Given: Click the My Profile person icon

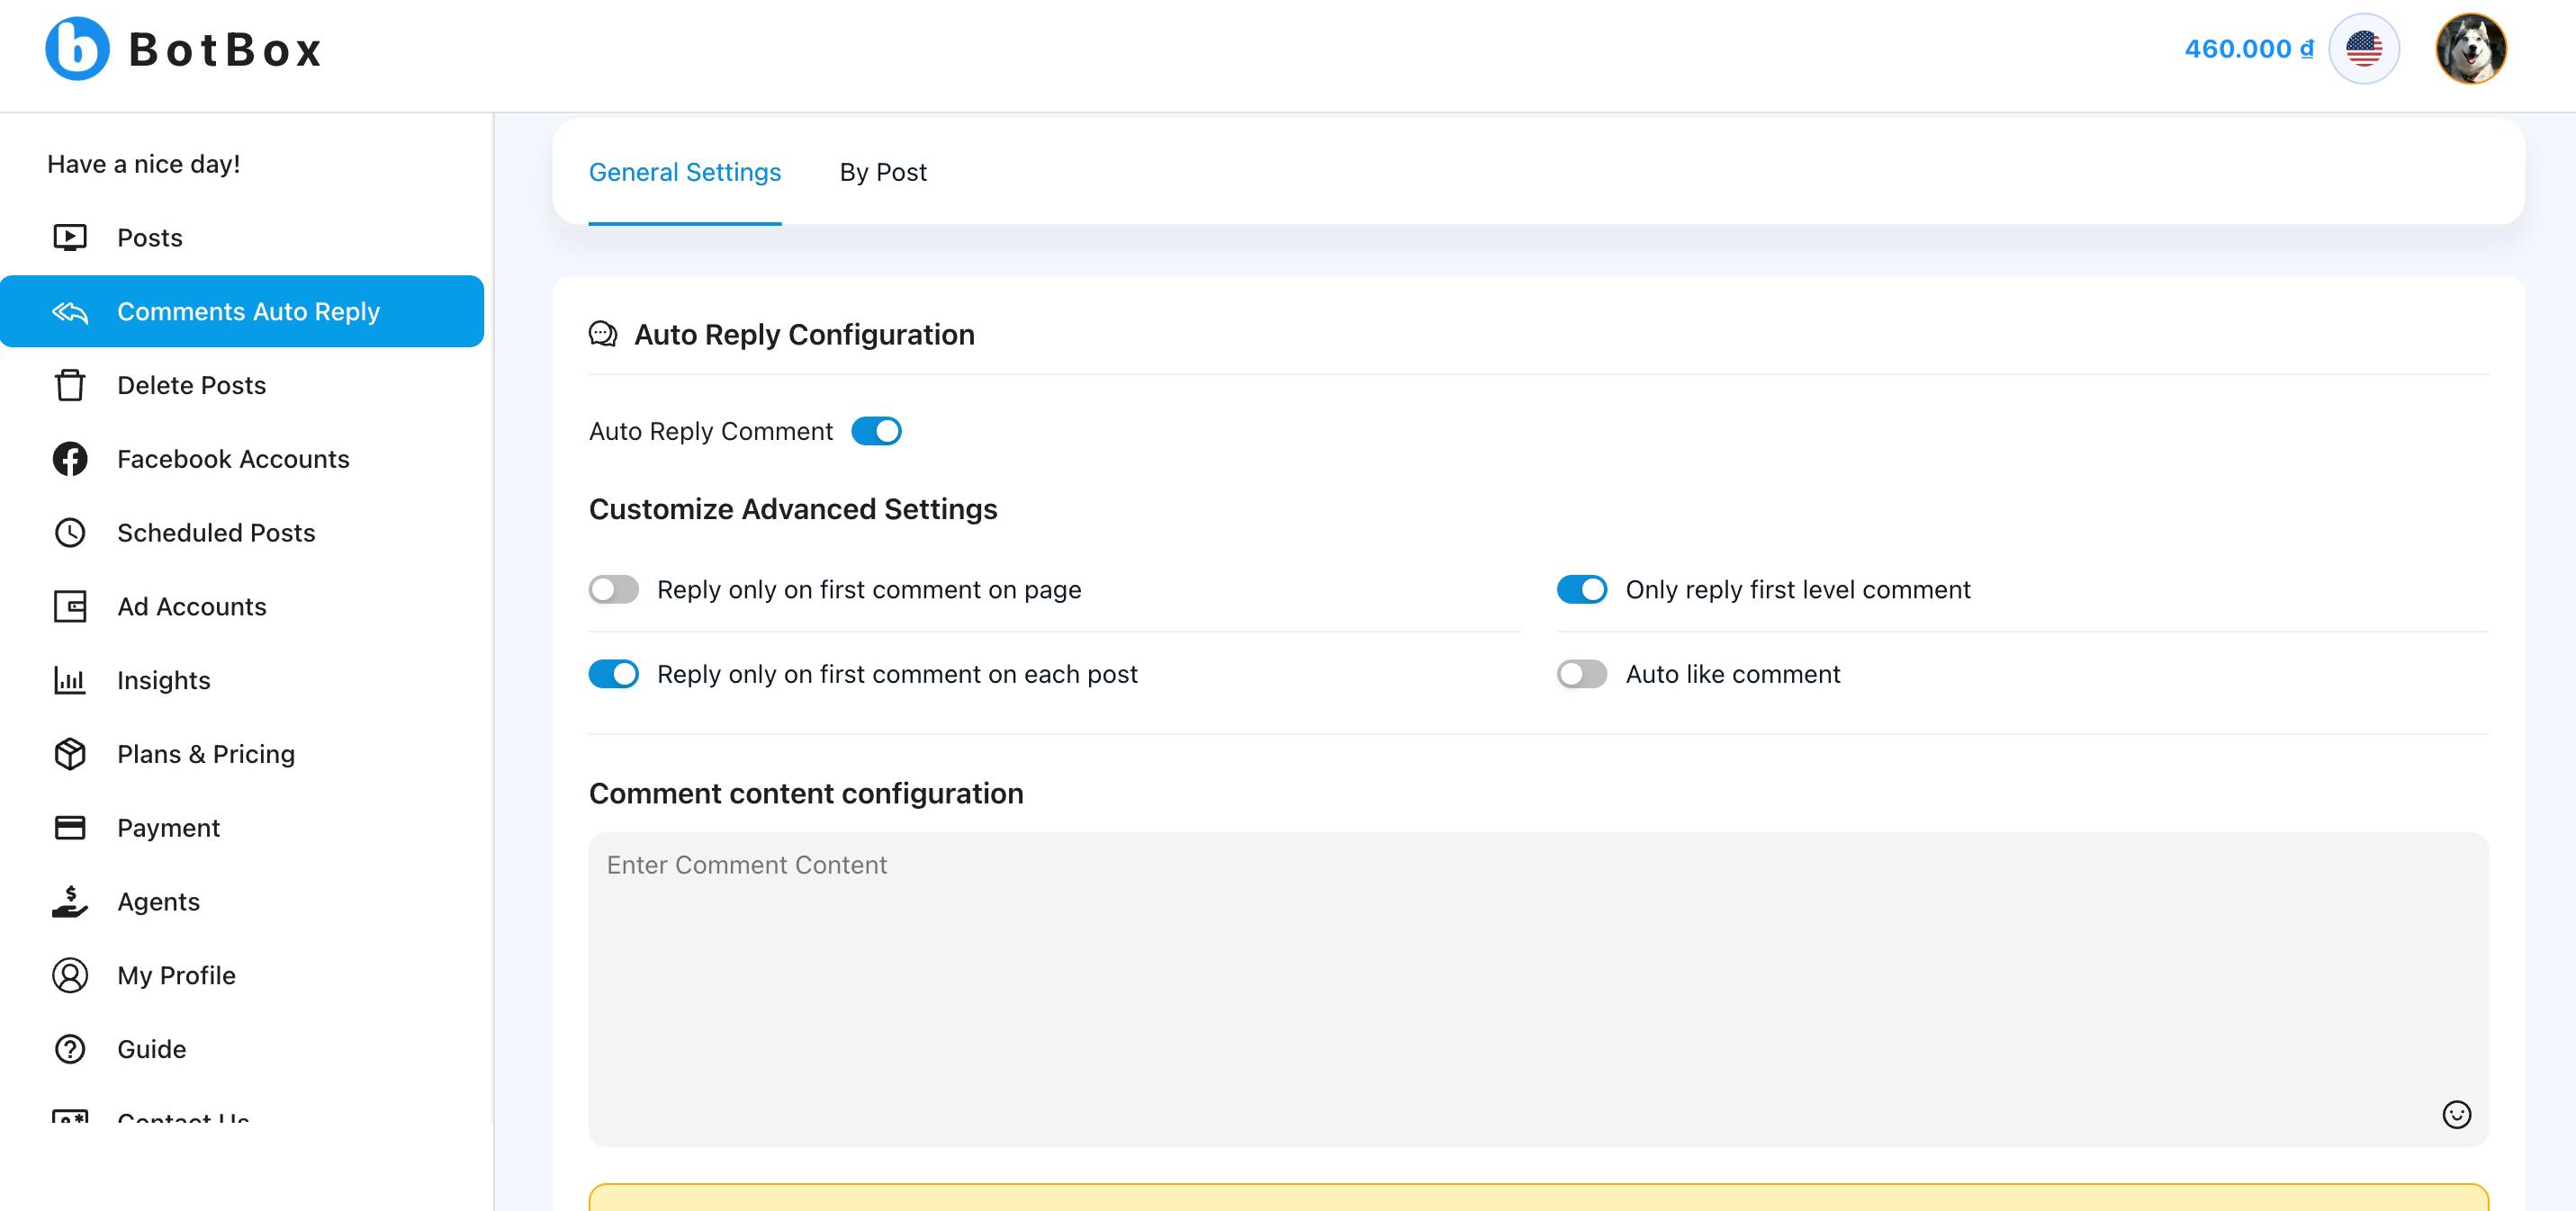Looking at the screenshot, I should tap(70, 975).
